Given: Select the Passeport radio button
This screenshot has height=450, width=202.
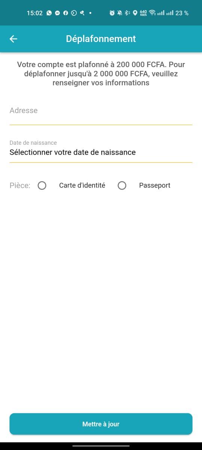Looking at the screenshot, I should [x=122, y=186].
